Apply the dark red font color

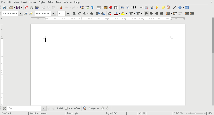(x=116, y=14)
